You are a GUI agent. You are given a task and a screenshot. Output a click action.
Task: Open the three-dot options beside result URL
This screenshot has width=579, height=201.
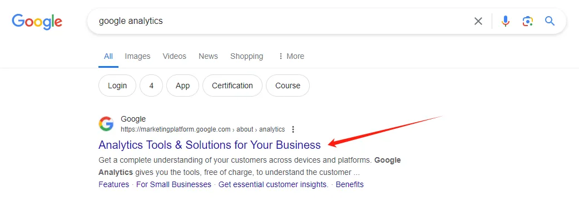(x=293, y=129)
